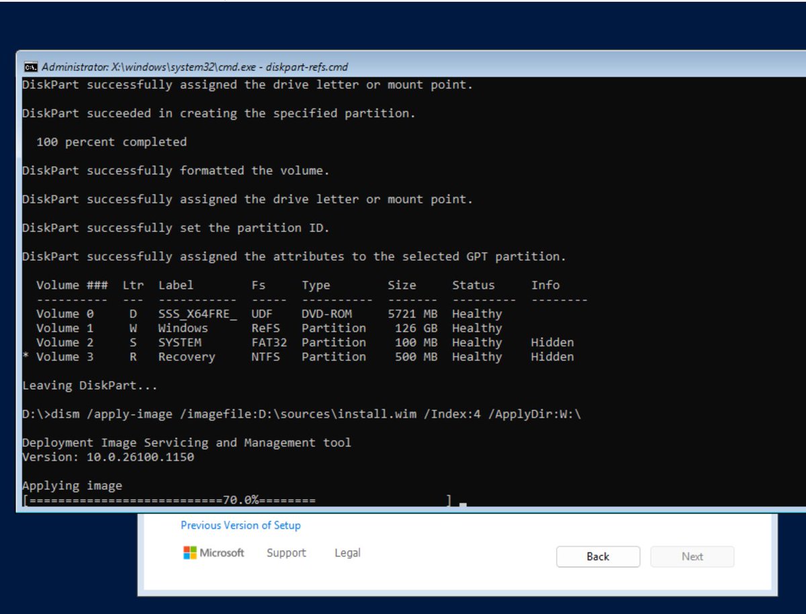The width and height of the screenshot is (806, 614).
Task: Click the Back button in Setup
Action: [598, 556]
